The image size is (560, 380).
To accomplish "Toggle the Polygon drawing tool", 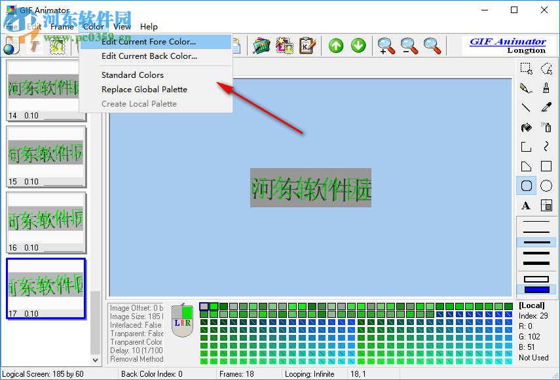I will [x=526, y=166].
